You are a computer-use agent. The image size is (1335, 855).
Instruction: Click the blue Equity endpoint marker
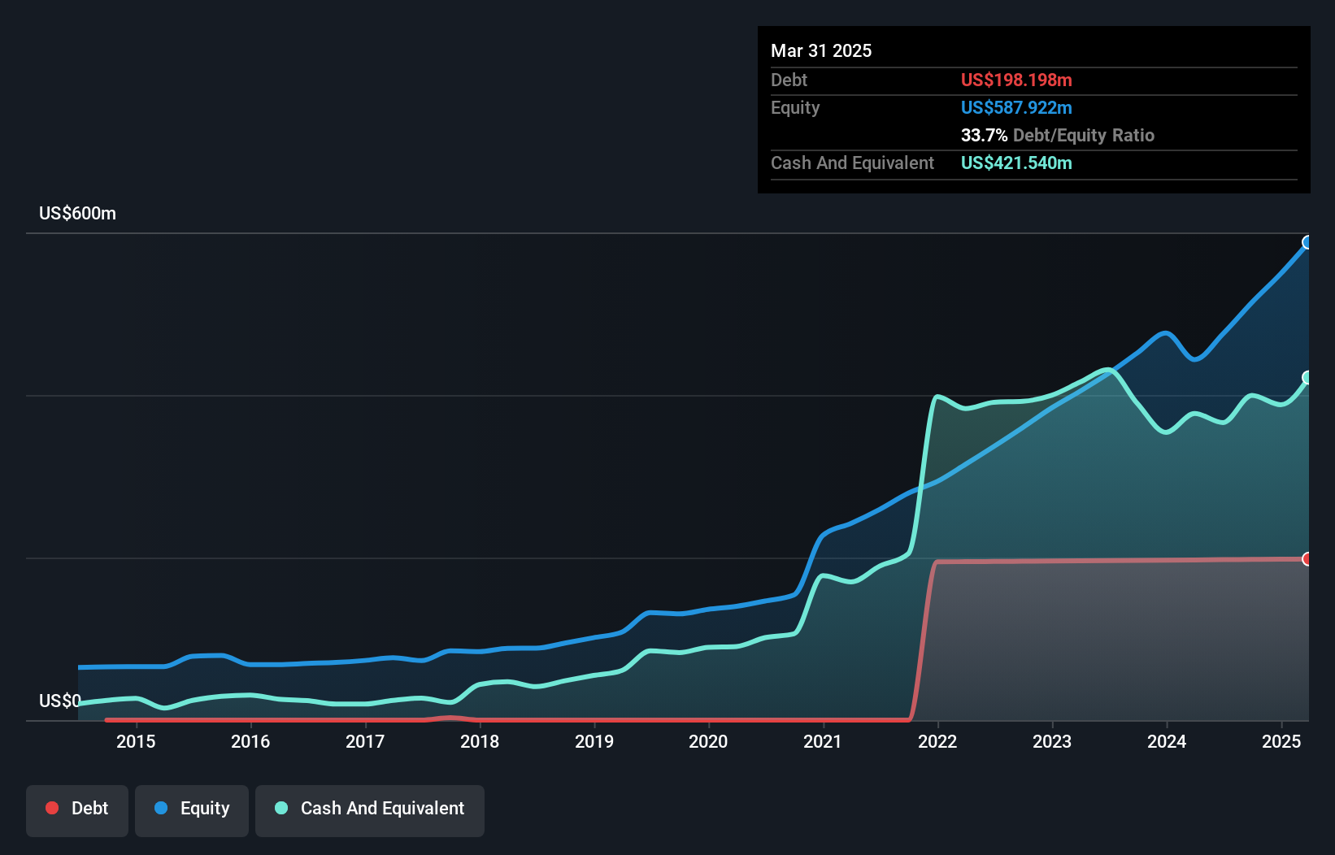(1307, 242)
